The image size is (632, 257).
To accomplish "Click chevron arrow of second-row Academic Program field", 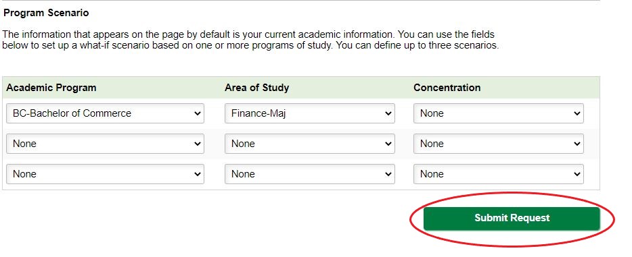I will tap(198, 144).
